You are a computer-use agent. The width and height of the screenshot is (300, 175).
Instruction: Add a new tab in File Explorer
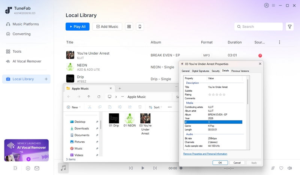(x=120, y=88)
